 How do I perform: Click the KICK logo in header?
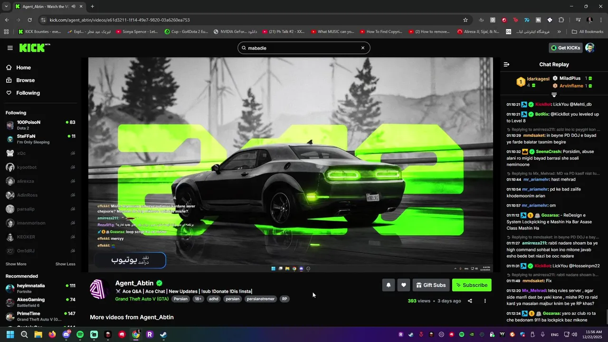[x=34, y=48]
